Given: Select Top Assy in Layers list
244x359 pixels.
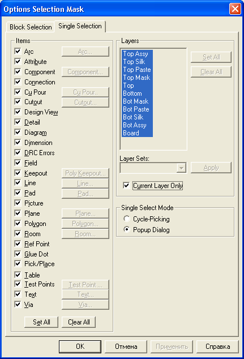Looking at the screenshot, I should pyautogui.click(x=137, y=54).
